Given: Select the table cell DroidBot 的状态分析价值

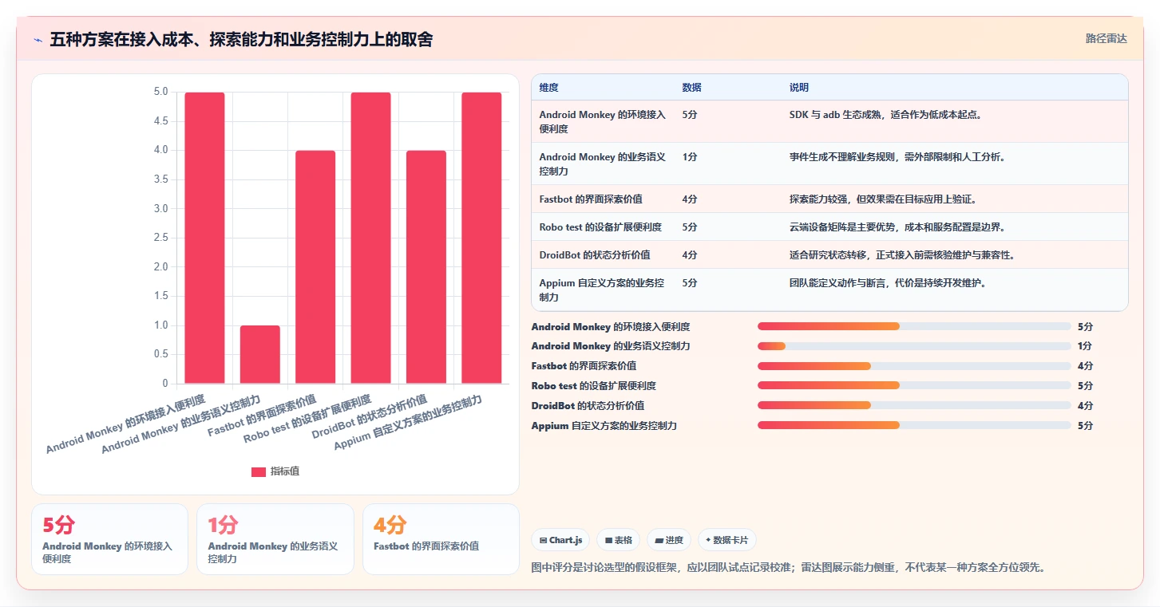Looking at the screenshot, I should [603, 254].
